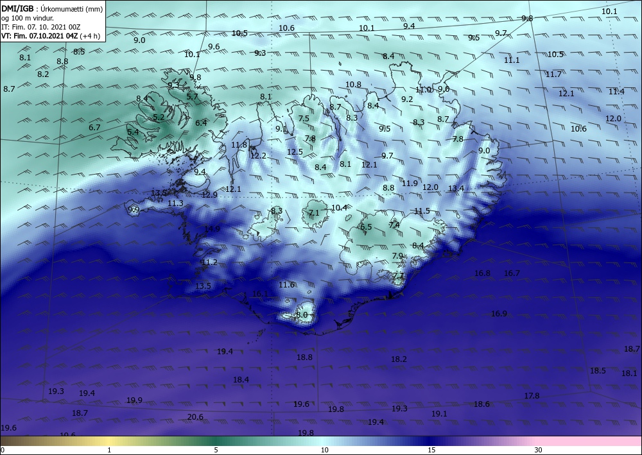642x455 pixels.
Task: Click the map value 18.4
Action: 241,380
